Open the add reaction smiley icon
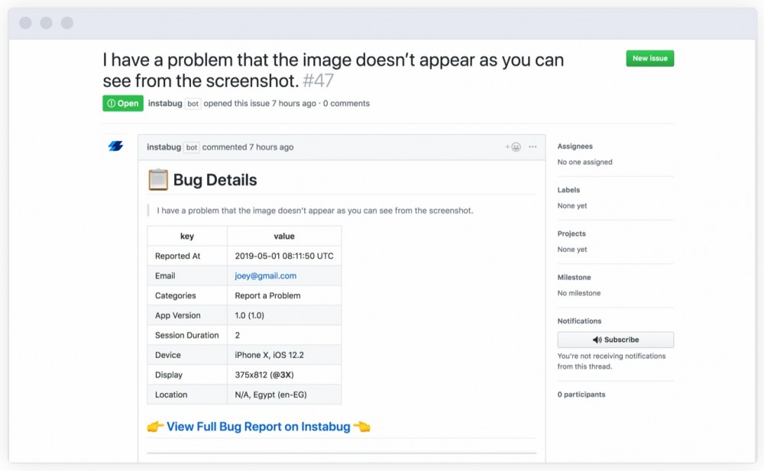This screenshot has height=471, width=764. tap(513, 147)
